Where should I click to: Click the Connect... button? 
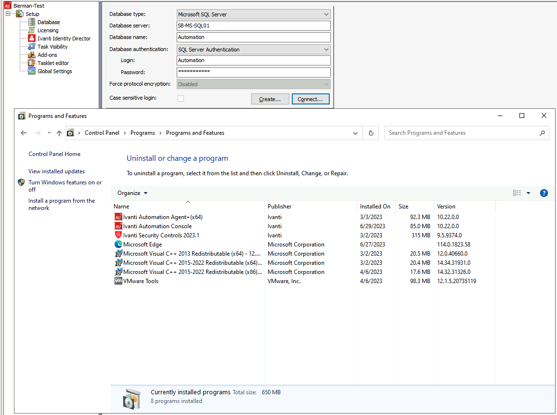pos(311,99)
